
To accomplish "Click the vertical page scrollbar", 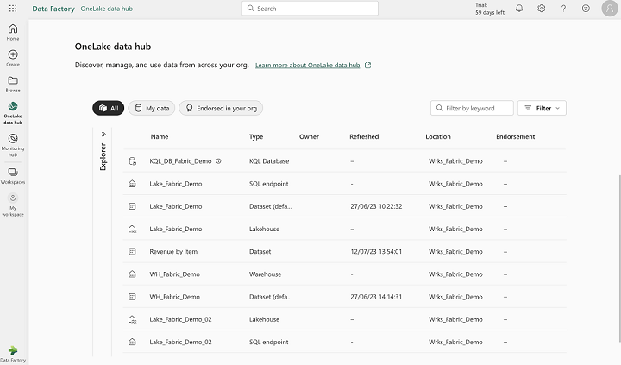I will click(x=619, y=258).
